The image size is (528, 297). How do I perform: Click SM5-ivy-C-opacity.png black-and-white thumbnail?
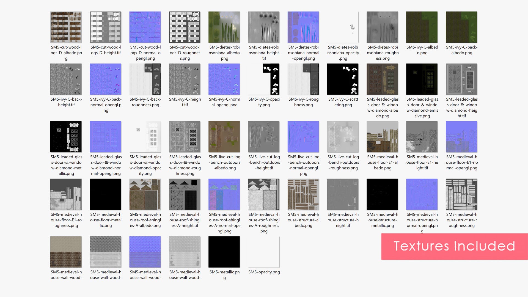(x=264, y=79)
